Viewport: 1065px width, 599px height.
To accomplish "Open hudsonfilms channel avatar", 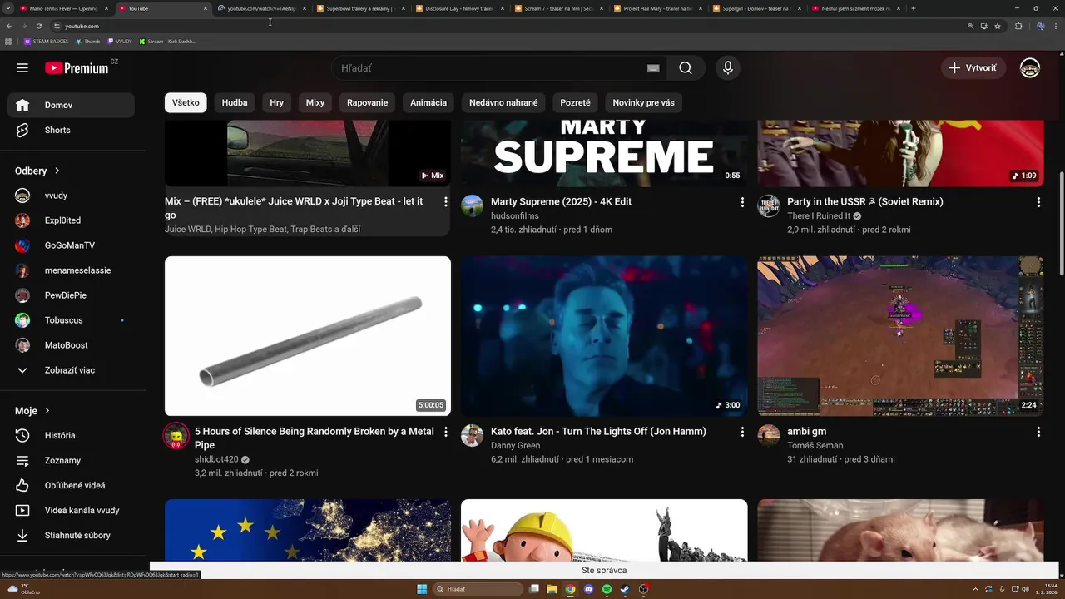I will click(x=473, y=205).
